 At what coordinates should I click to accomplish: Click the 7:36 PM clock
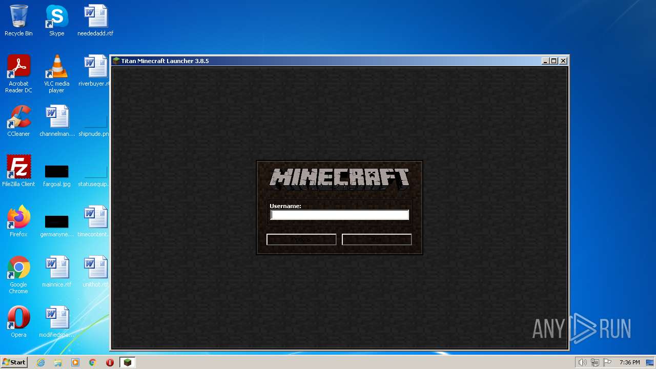629,362
